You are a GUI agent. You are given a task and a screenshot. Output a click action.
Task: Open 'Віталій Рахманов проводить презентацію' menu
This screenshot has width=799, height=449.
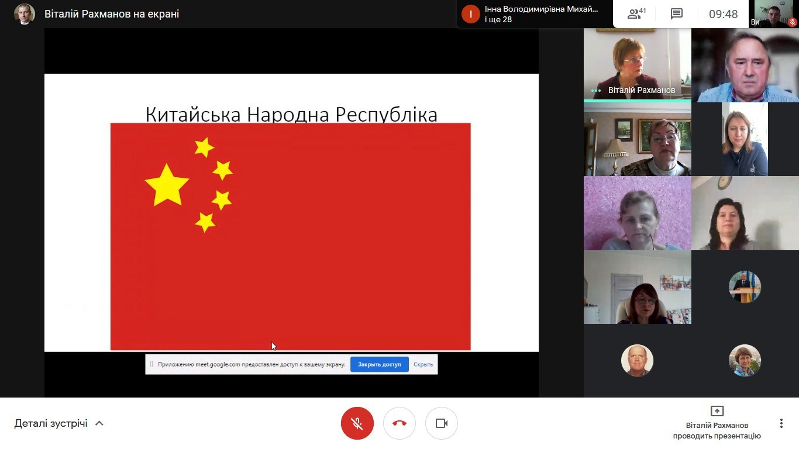pyautogui.click(x=717, y=430)
